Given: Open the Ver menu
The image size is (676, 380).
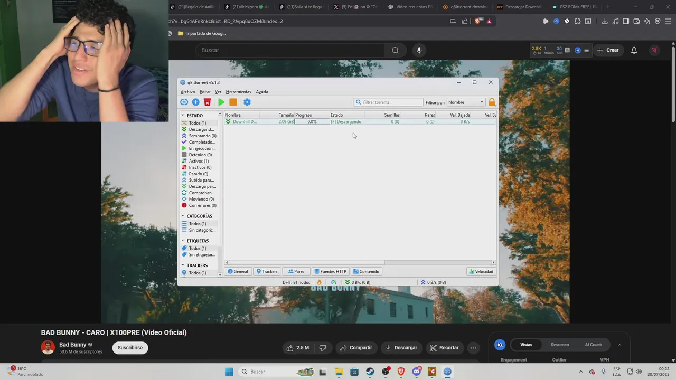Looking at the screenshot, I should (218, 92).
